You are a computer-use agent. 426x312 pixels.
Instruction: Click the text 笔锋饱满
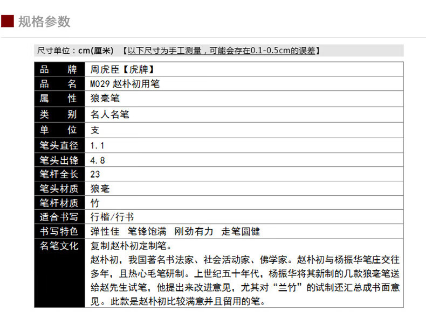147,231
